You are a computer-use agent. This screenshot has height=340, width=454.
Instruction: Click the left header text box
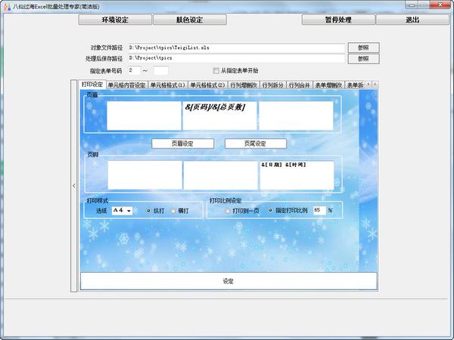[144, 116]
